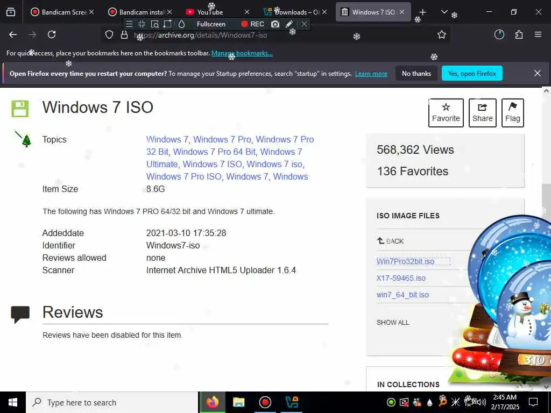The image size is (551, 413).
Task: Download X17-59465.iso file
Action: click(401, 278)
